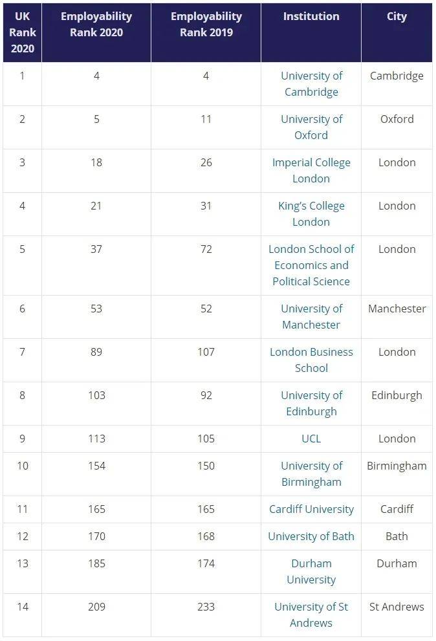Click the UK Rank 2020 column header
This screenshot has height=641, width=436.
click(23, 32)
